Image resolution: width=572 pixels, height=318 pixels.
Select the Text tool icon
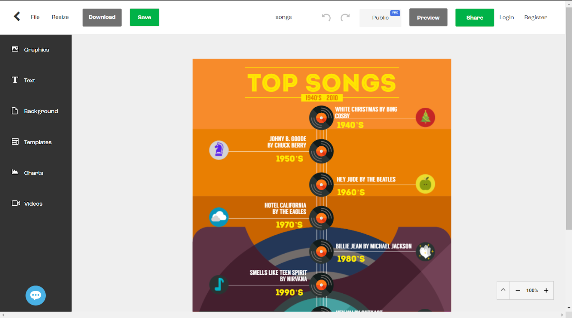(15, 80)
